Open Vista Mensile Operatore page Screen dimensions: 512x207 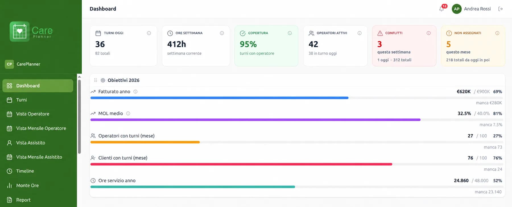coord(38,128)
